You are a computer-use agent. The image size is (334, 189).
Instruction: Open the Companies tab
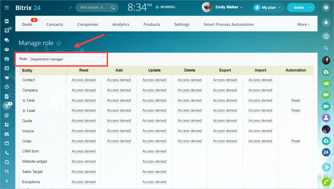pyautogui.click(x=88, y=24)
